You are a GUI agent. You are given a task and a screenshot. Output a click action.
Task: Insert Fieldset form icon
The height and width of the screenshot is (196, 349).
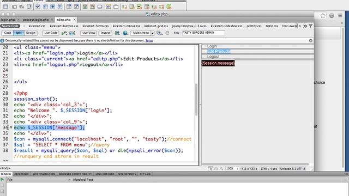pyautogui.click(x=116, y=7)
